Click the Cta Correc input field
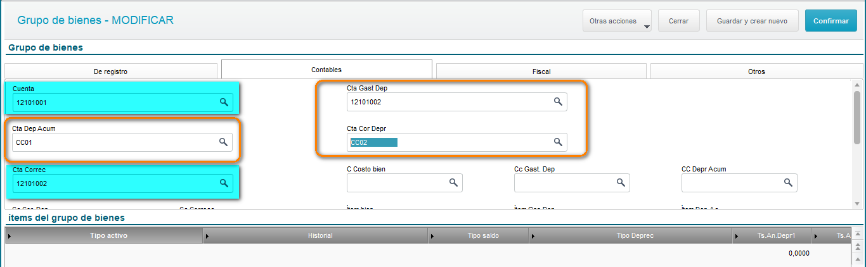Screen dimensions: 866x267 tap(123, 183)
